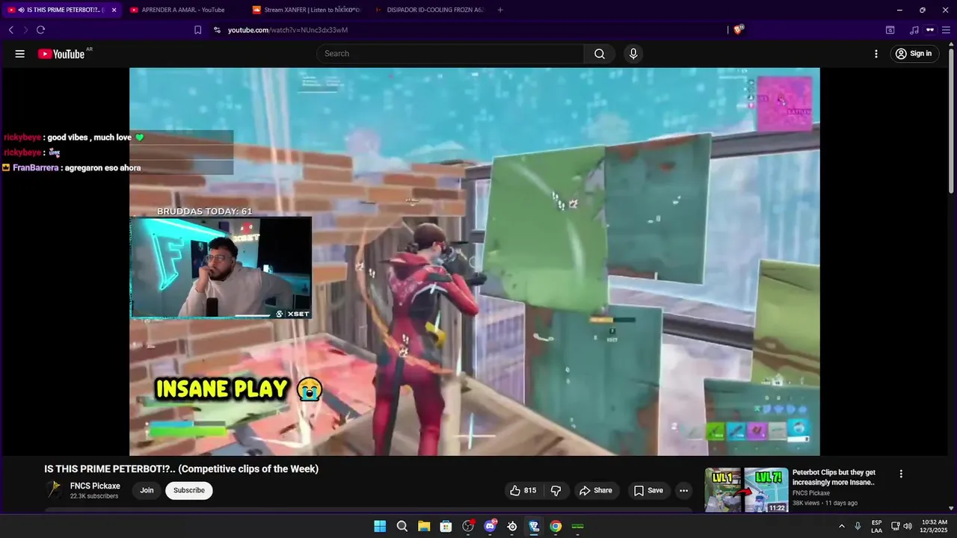Reload the current page
The width and height of the screenshot is (957, 538).
[x=40, y=30]
